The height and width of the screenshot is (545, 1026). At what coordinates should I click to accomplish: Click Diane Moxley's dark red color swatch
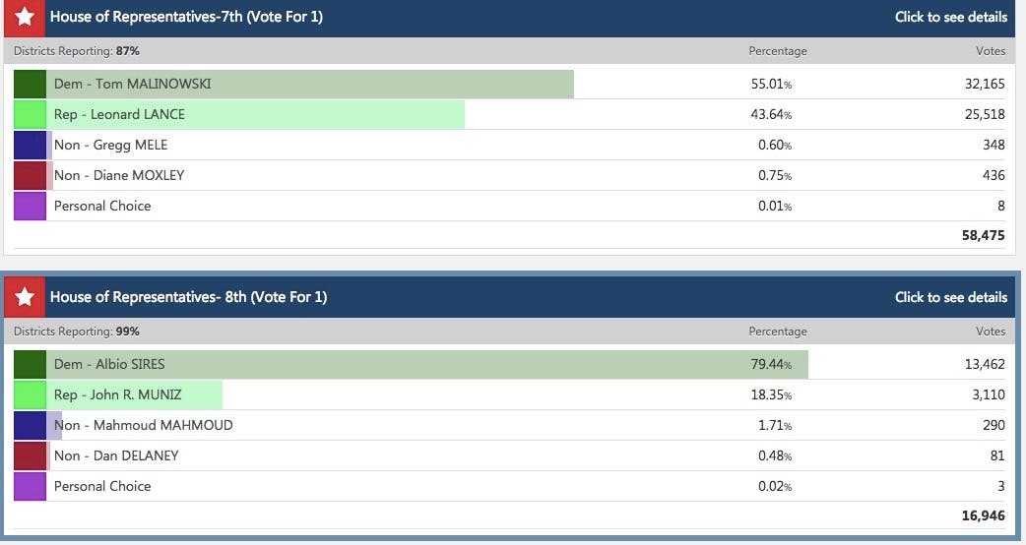31,175
